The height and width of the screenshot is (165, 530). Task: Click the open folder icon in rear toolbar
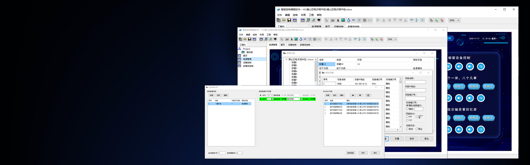pos(284,20)
